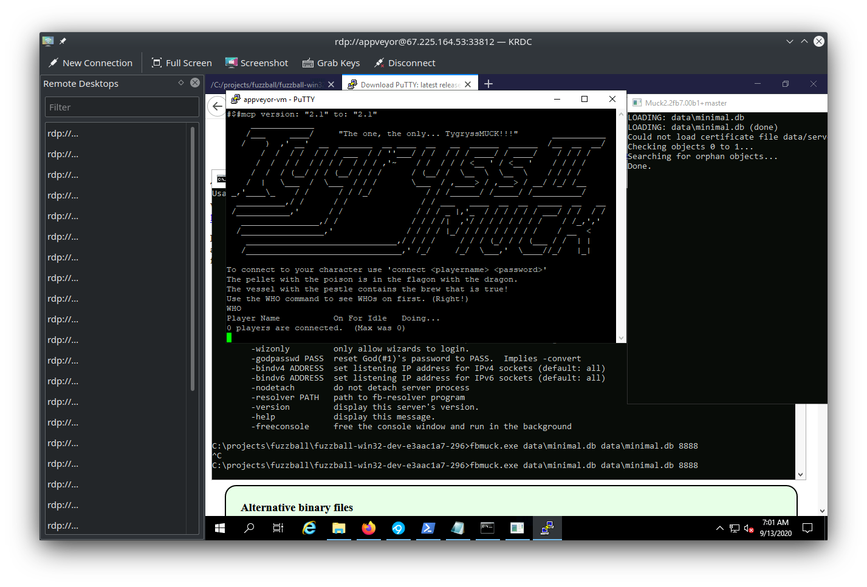867x587 pixels.
Task: Switch to the Command Prompt taskbar button
Action: pos(487,528)
